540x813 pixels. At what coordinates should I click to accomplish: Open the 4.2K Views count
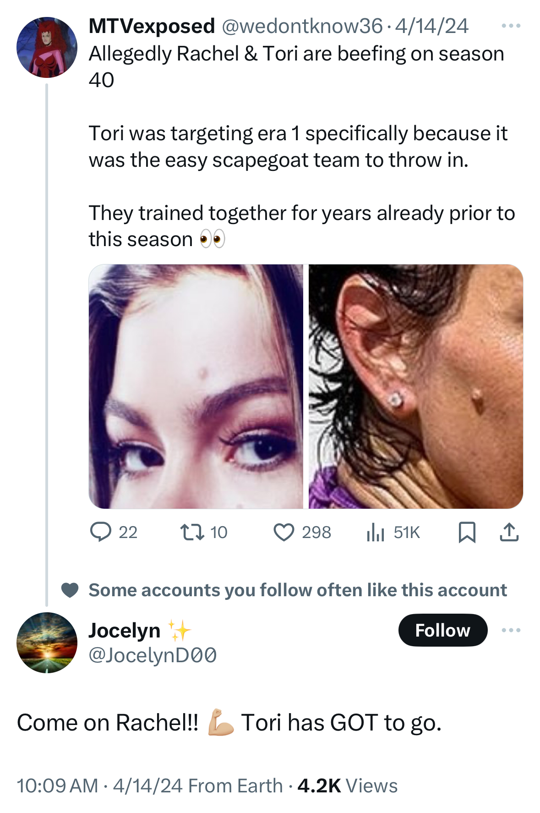348,786
